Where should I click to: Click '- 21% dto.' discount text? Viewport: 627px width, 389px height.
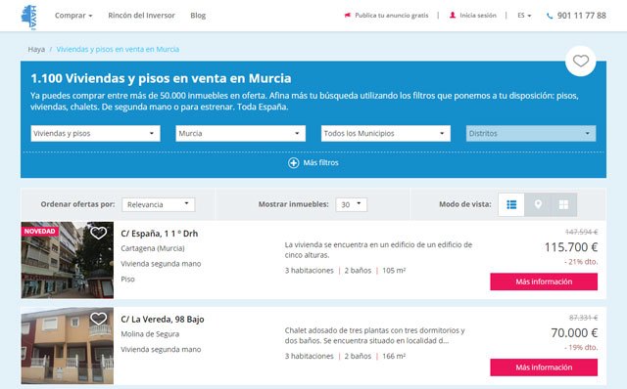tap(581, 262)
